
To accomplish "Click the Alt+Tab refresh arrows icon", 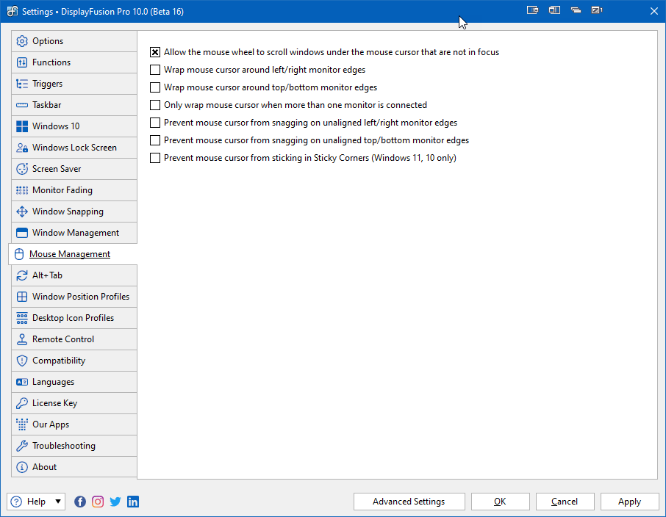I will pyautogui.click(x=21, y=275).
